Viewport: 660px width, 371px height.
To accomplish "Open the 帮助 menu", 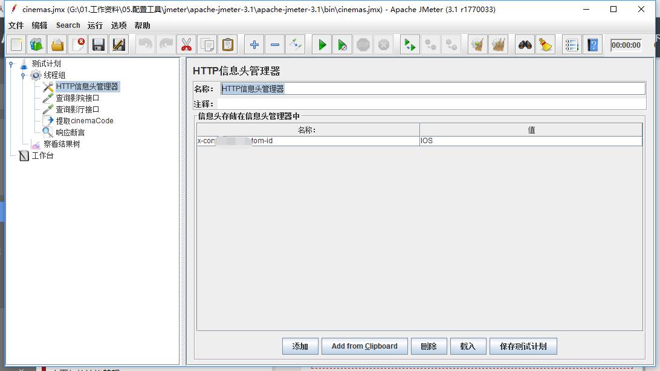I will point(142,25).
